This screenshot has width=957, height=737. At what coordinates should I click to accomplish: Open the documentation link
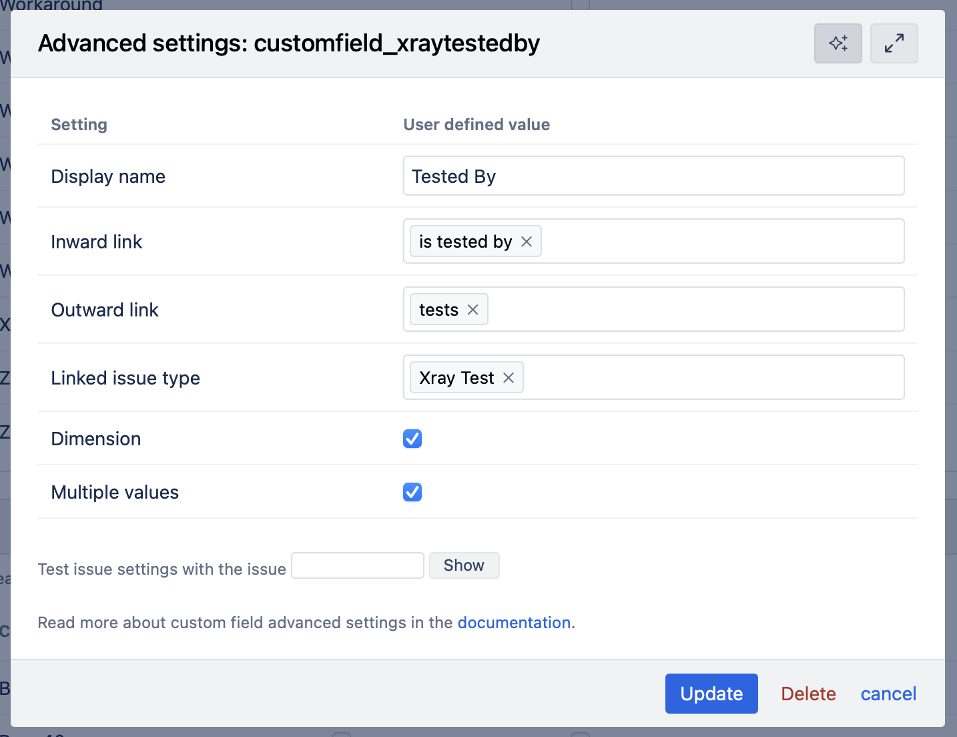pyautogui.click(x=514, y=623)
